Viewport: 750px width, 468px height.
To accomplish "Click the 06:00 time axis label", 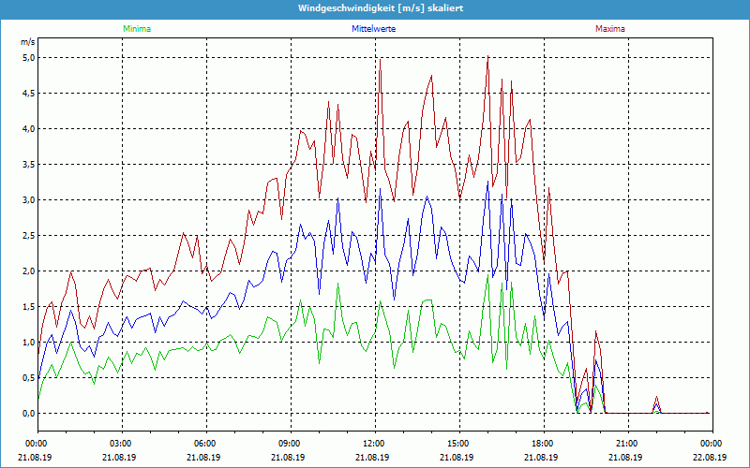I will click(x=206, y=444).
